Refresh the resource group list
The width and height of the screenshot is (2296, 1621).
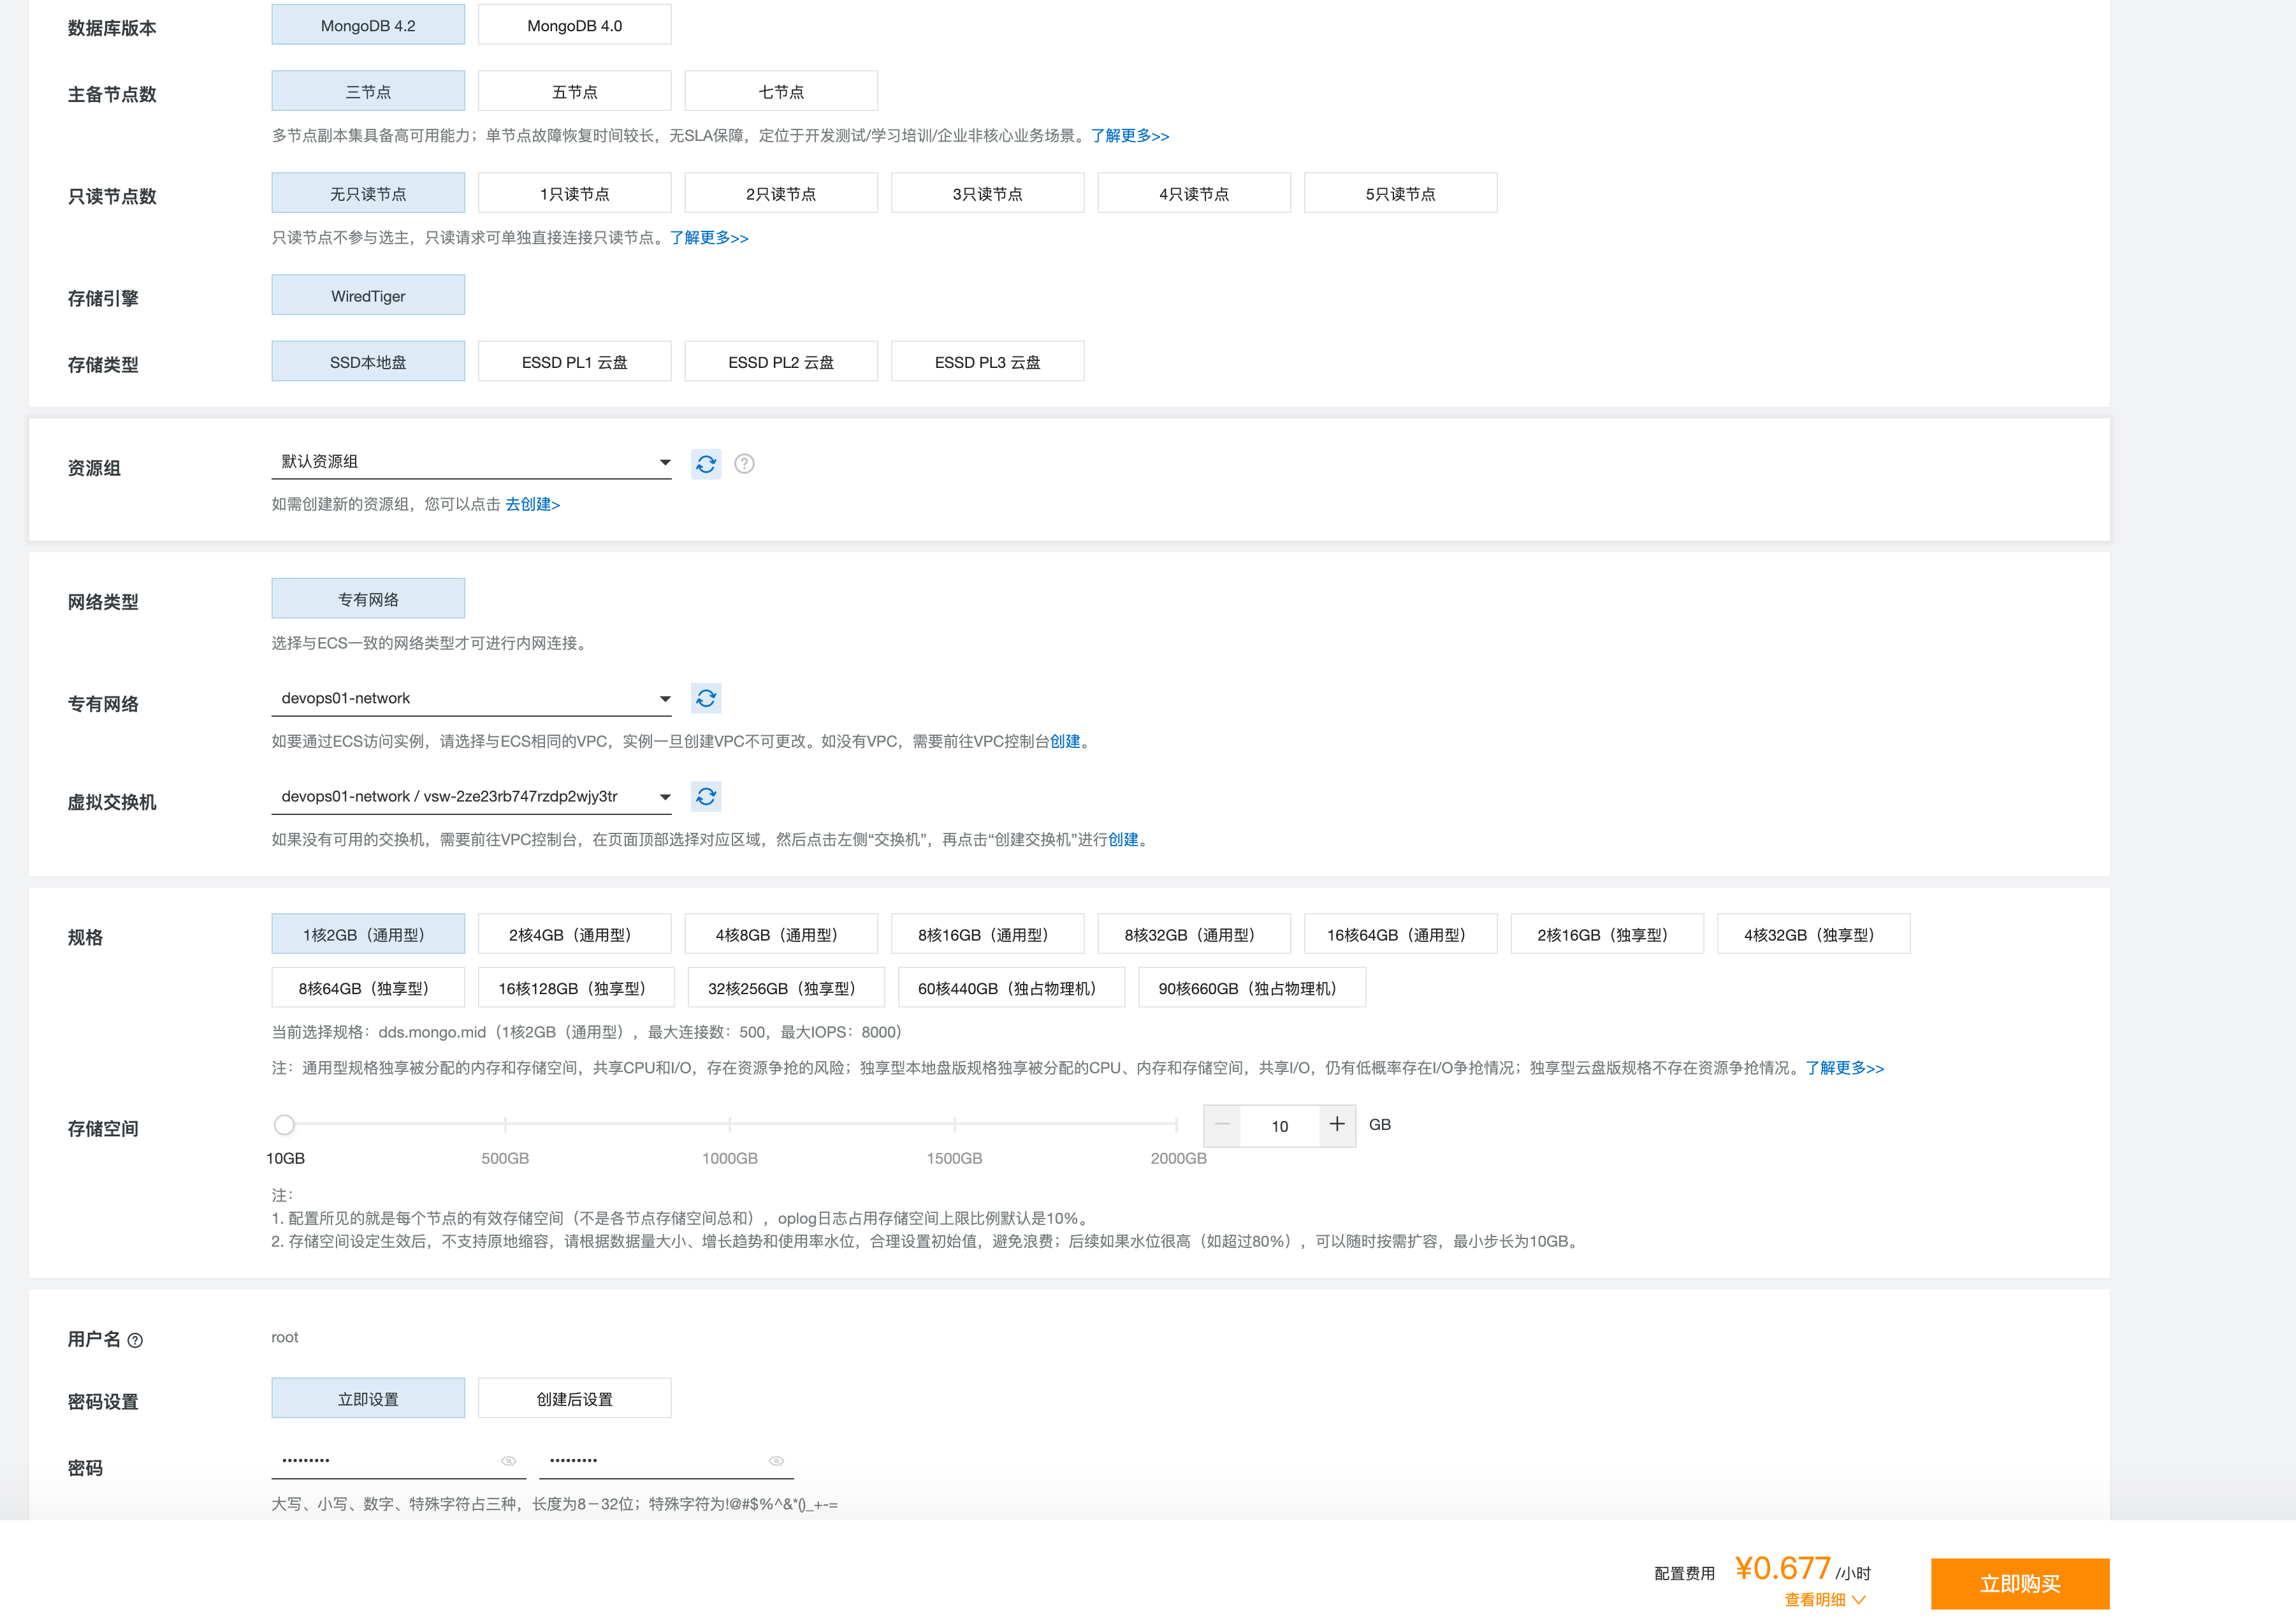tap(705, 464)
